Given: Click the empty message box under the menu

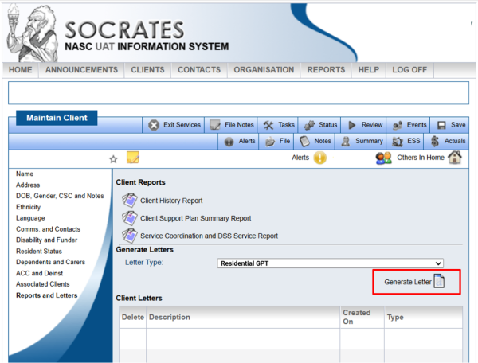Looking at the screenshot, I should (x=238, y=93).
